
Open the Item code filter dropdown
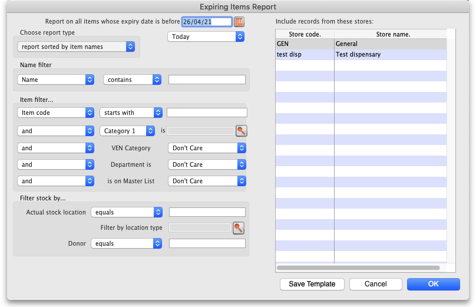tap(56, 113)
